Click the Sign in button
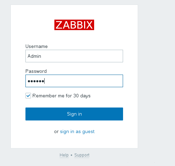Viewport: 175px width, 166px height. pyautogui.click(x=74, y=114)
